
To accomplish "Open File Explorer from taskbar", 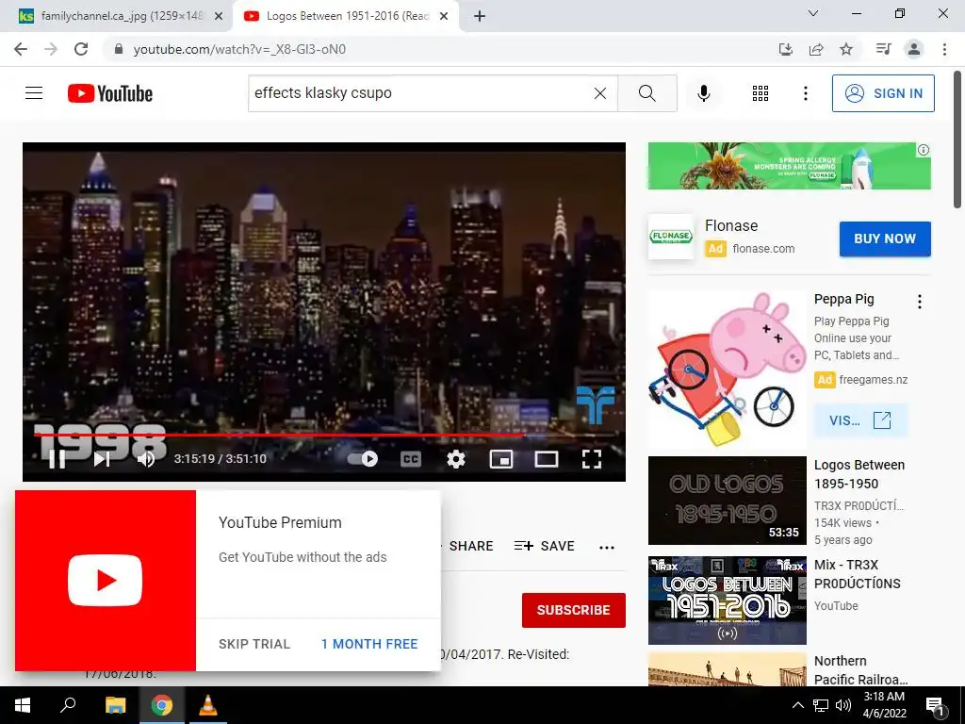I will tap(115, 705).
